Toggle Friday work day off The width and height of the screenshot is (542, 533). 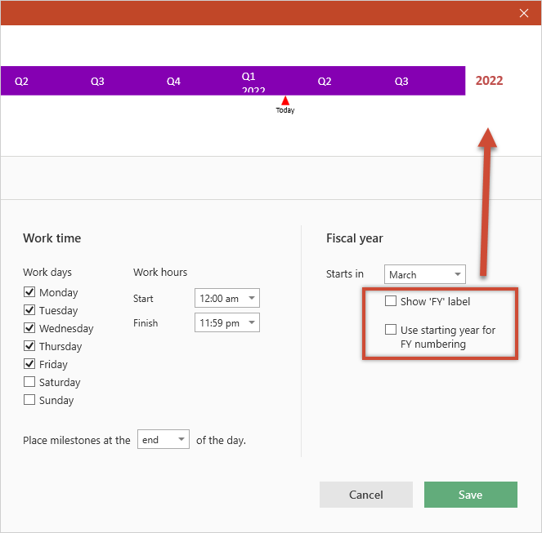tap(29, 364)
